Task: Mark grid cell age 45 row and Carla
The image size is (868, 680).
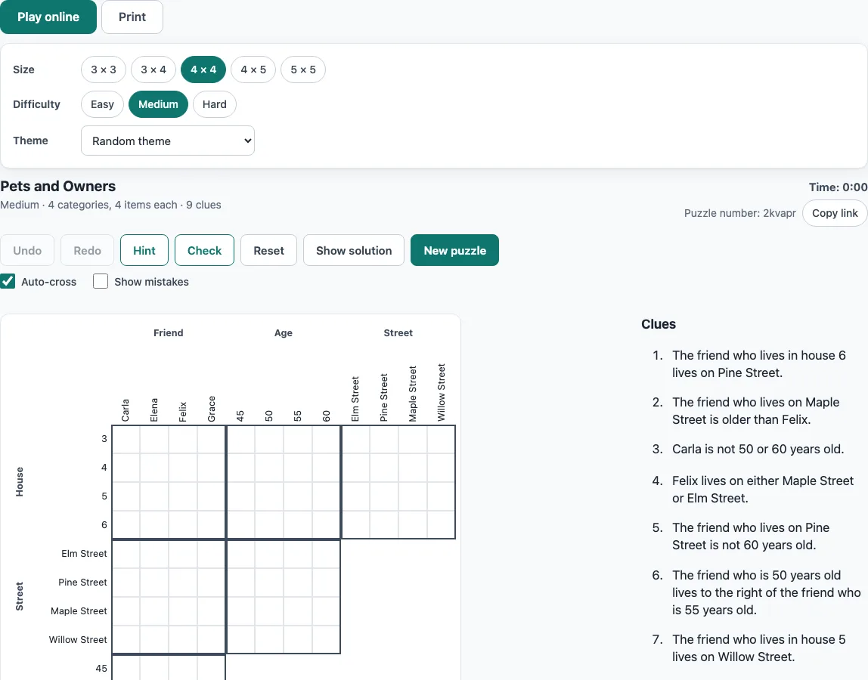Action: (x=126, y=668)
